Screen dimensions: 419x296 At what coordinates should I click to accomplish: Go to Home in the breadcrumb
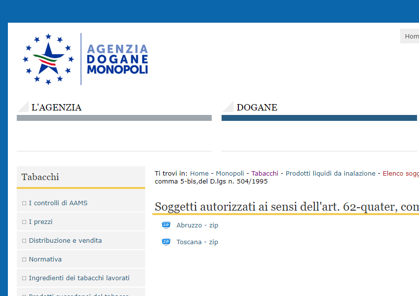point(199,173)
